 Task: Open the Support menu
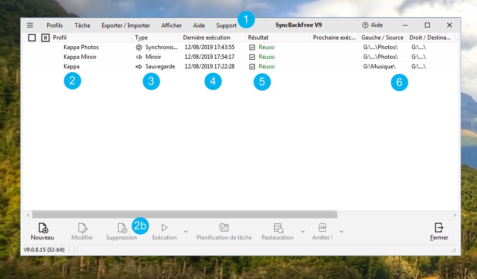(x=226, y=26)
